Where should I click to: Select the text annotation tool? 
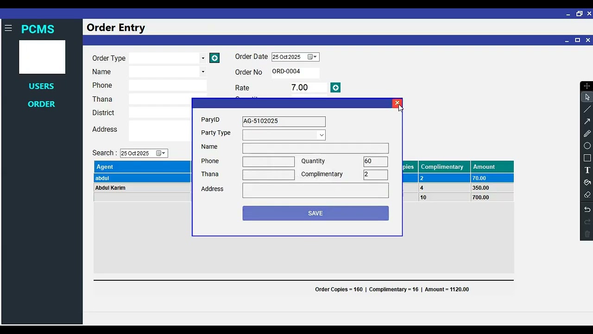coord(587,170)
